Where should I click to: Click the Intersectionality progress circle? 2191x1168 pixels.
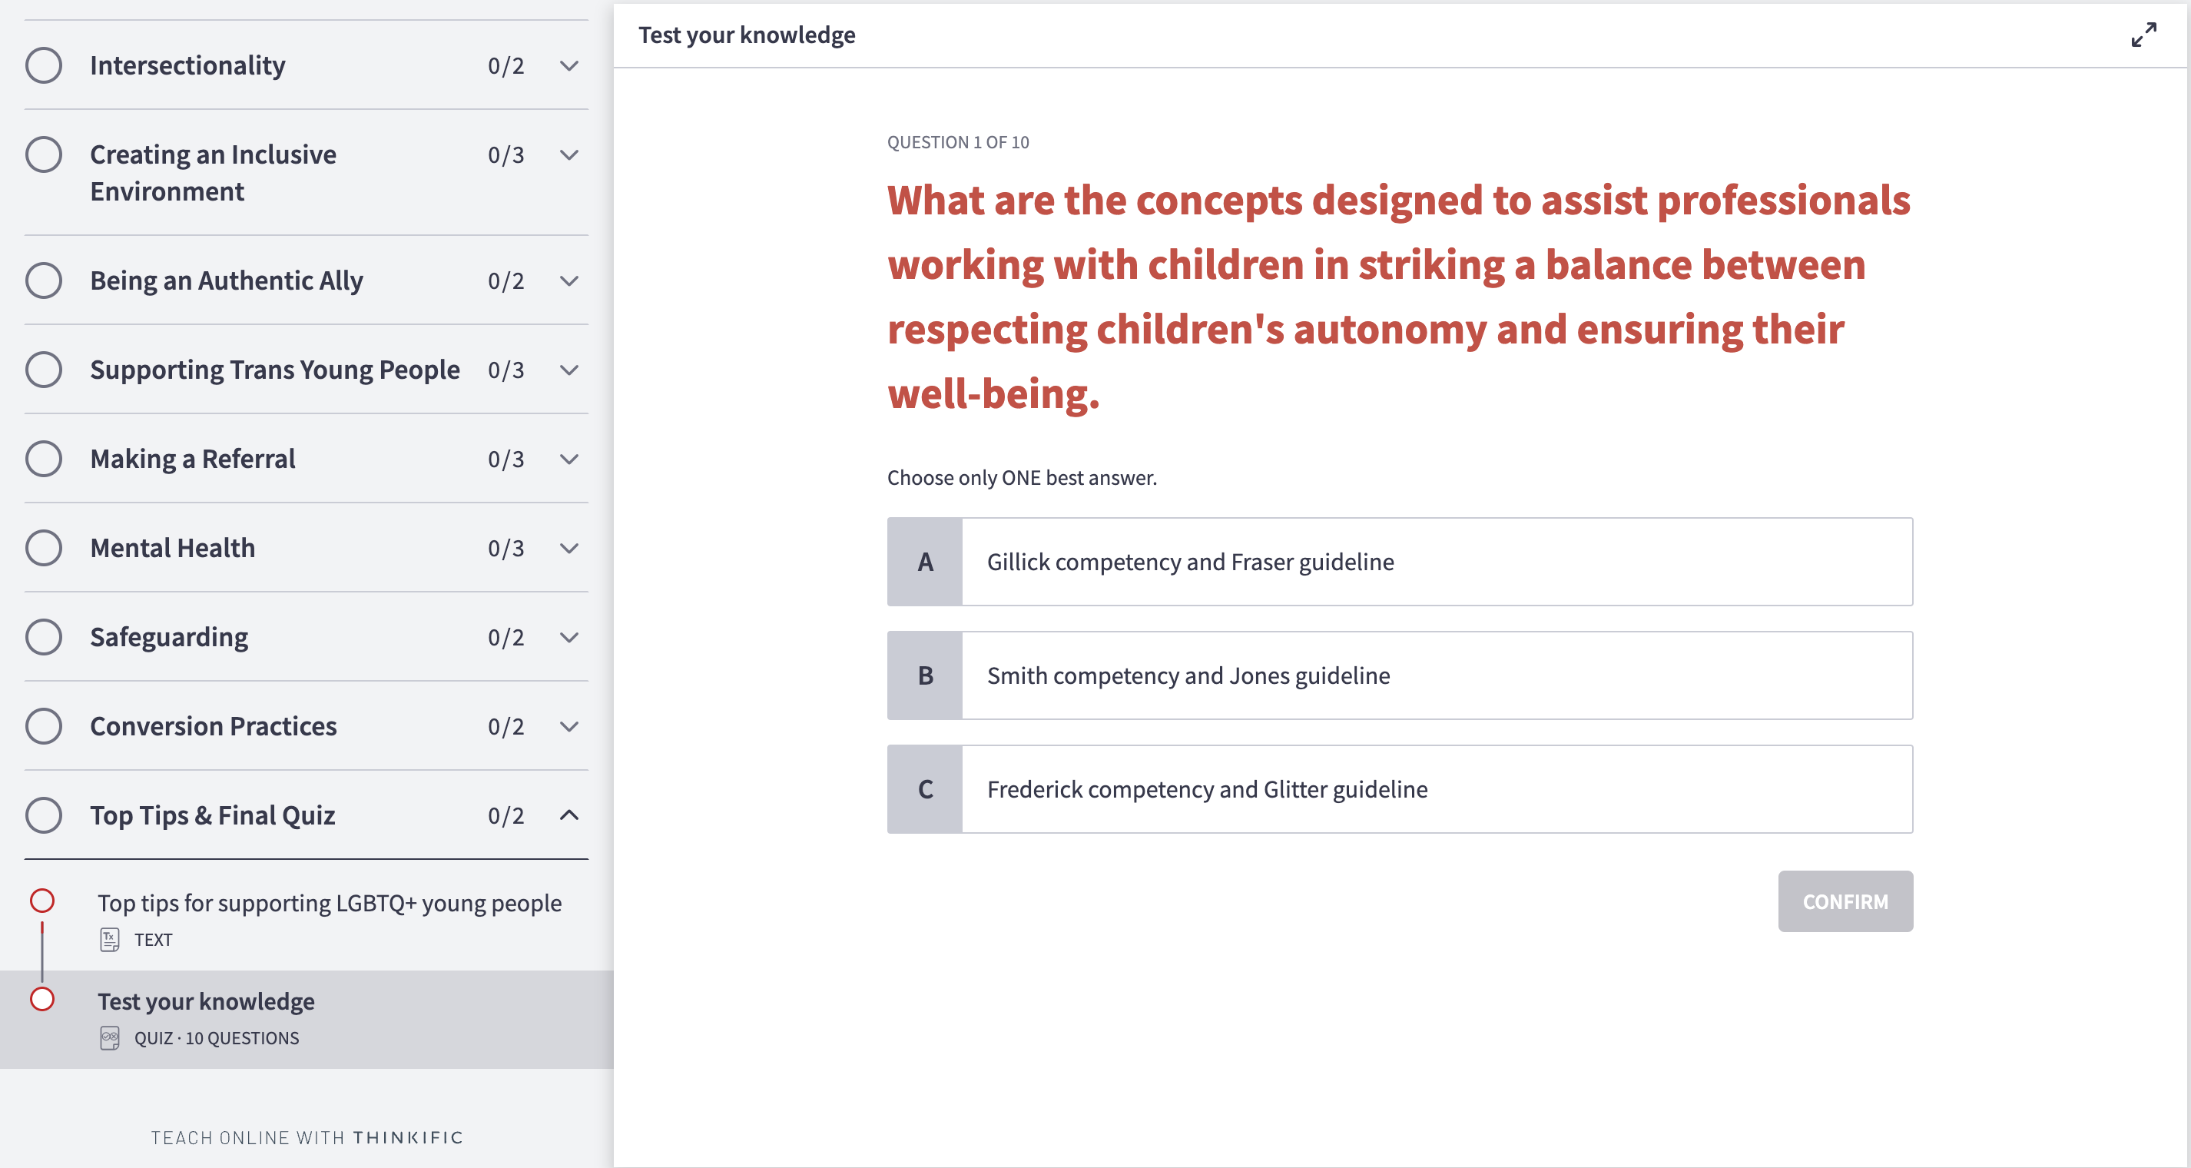click(43, 65)
